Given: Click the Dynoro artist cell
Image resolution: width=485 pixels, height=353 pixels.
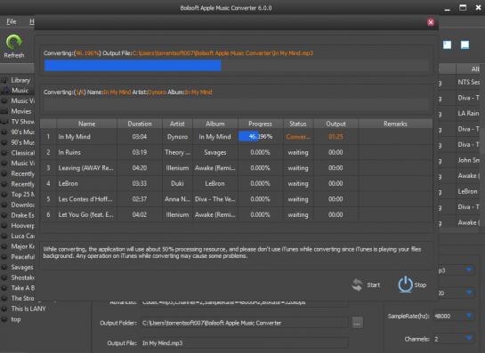Looking at the screenshot, I should (177, 137).
